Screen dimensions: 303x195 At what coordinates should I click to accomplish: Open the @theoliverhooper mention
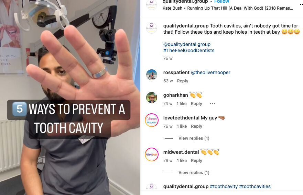point(210,72)
